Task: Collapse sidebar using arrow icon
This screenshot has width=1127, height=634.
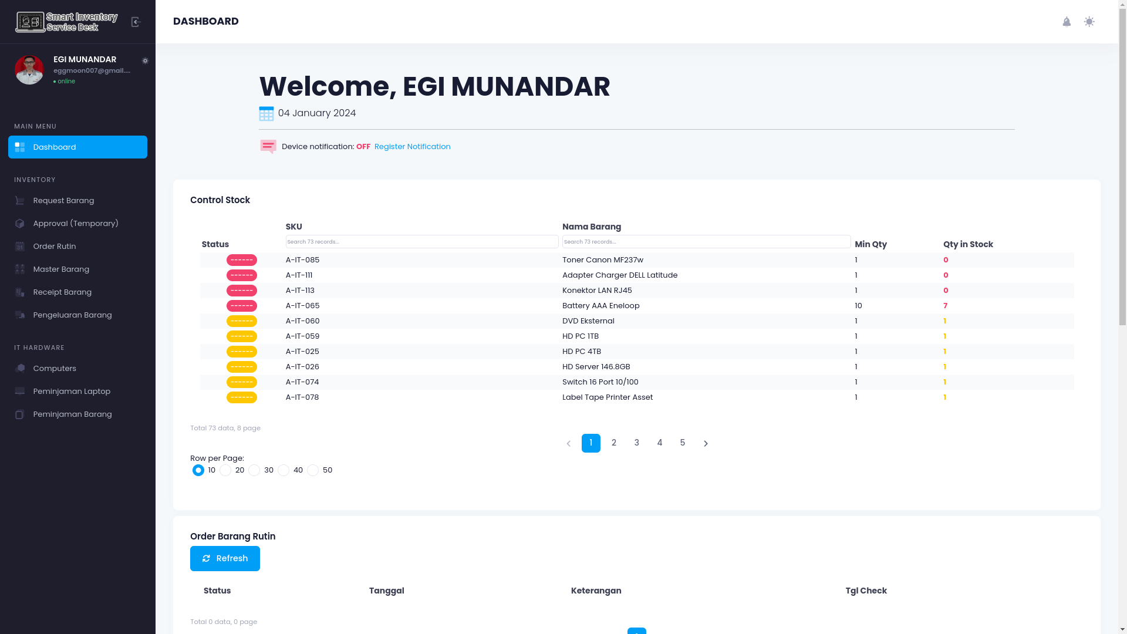Action: tap(136, 22)
